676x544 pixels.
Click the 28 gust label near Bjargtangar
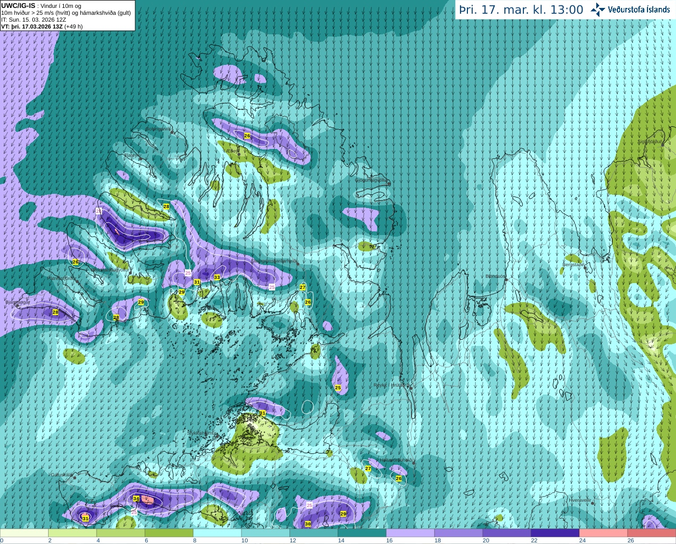(55, 312)
